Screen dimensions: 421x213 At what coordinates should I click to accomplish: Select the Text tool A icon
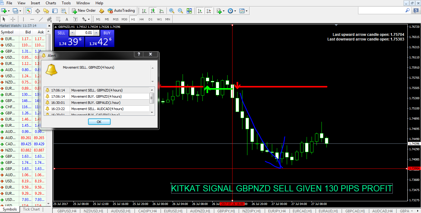click(x=67, y=19)
